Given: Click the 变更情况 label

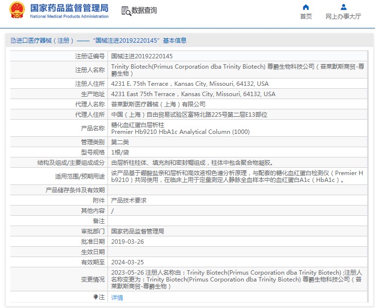Looking at the screenshot, I should [x=93, y=280].
